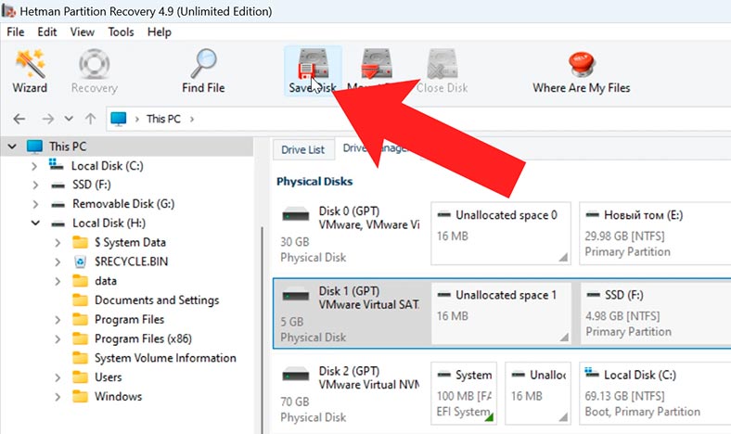Open the Find File magnifier tool
This screenshot has height=434, width=731.
[x=203, y=70]
